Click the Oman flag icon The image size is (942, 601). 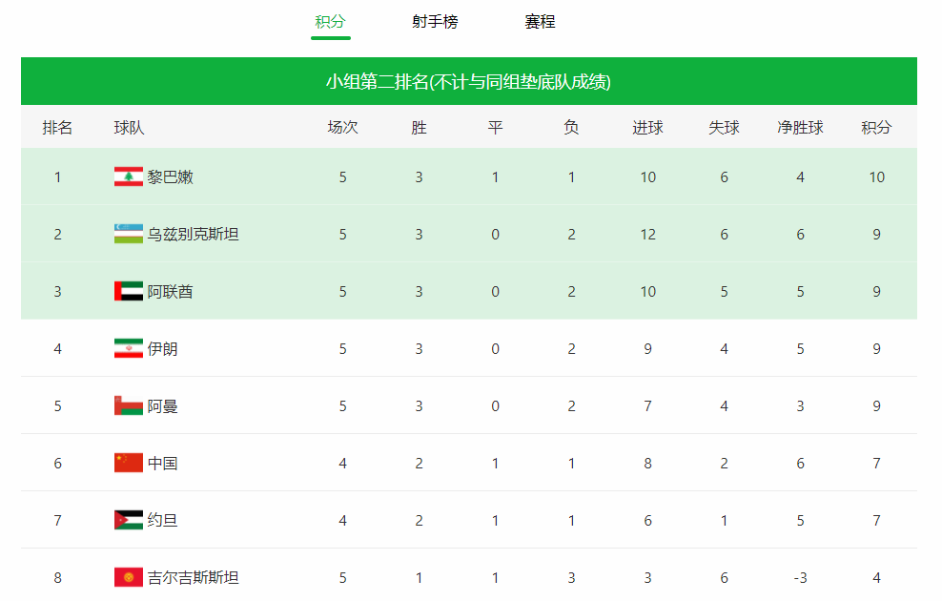128,405
